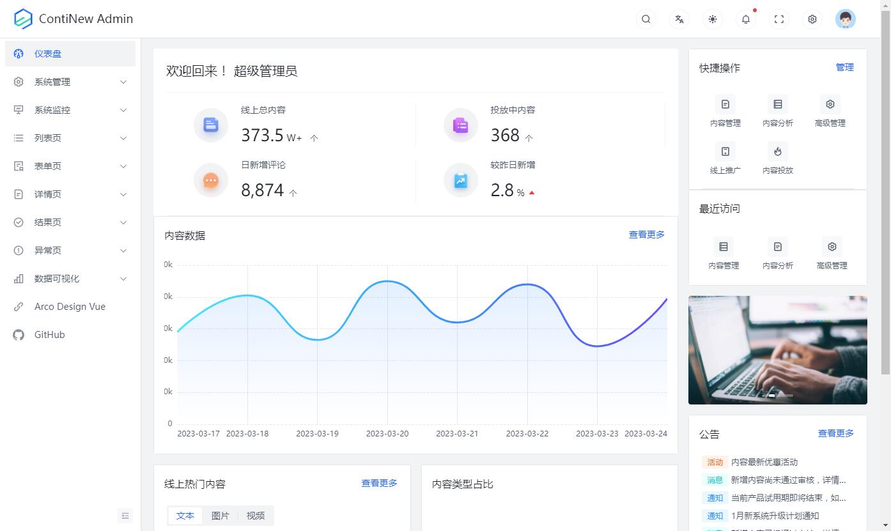Click the laptop carousel banner image

[x=778, y=350]
